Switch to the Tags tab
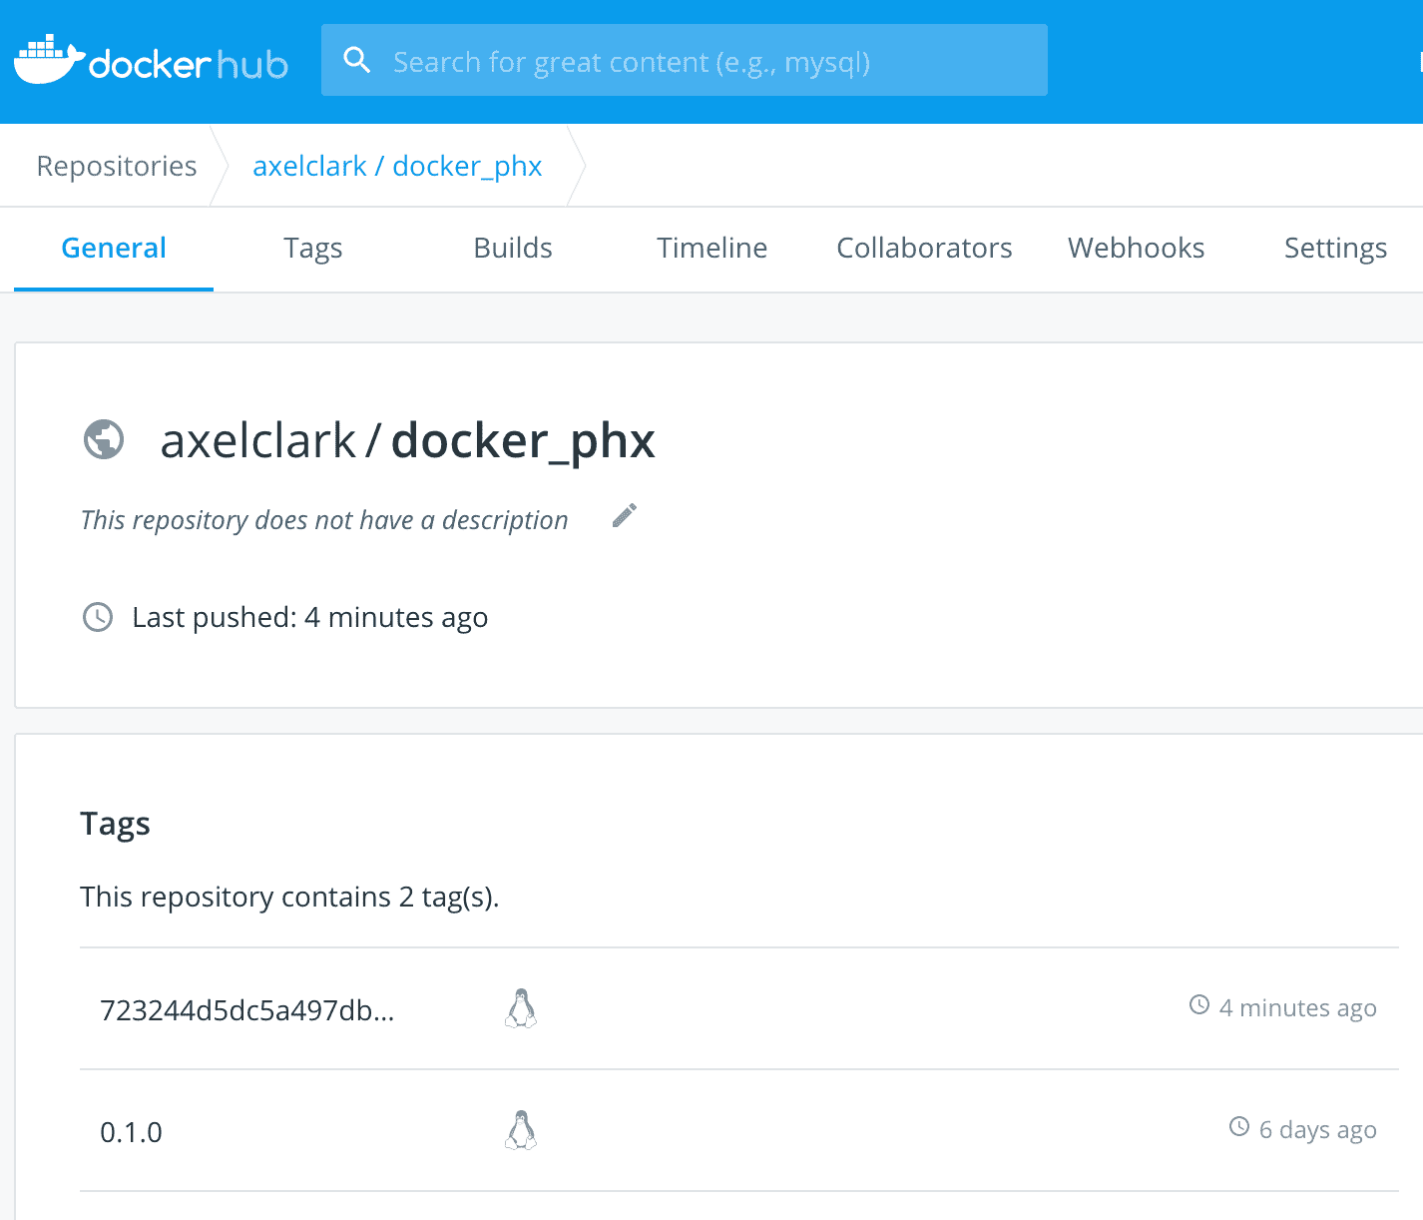This screenshot has width=1423, height=1220. tap(313, 248)
